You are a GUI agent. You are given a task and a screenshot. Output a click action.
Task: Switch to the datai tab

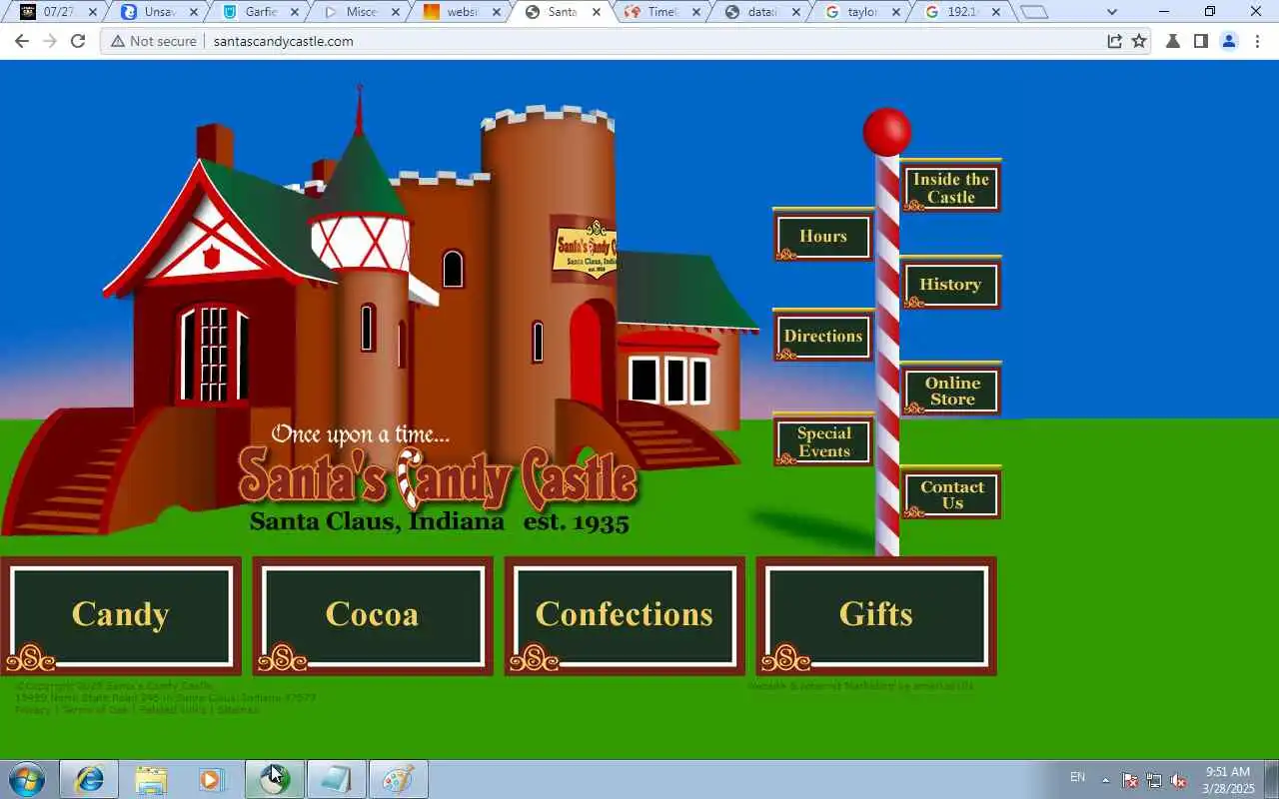tap(762, 12)
